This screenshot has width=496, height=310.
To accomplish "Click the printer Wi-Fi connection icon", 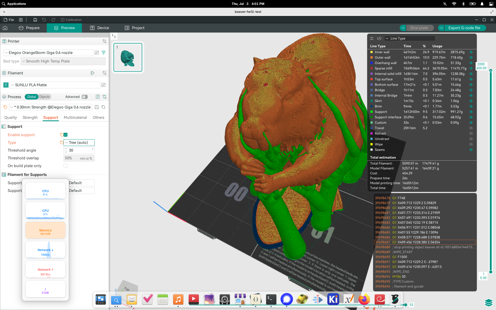I will coord(104,53).
